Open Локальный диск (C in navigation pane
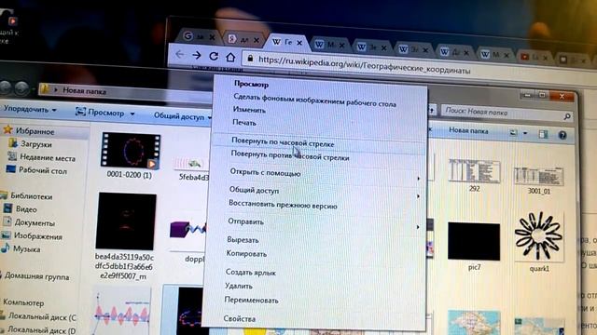This screenshot has width=597, height=335. point(42,316)
